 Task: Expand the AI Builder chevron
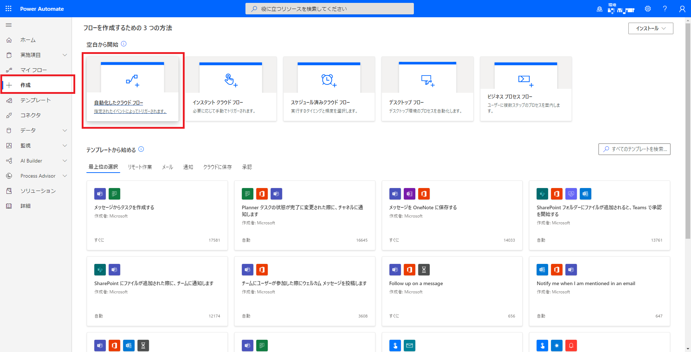65,161
